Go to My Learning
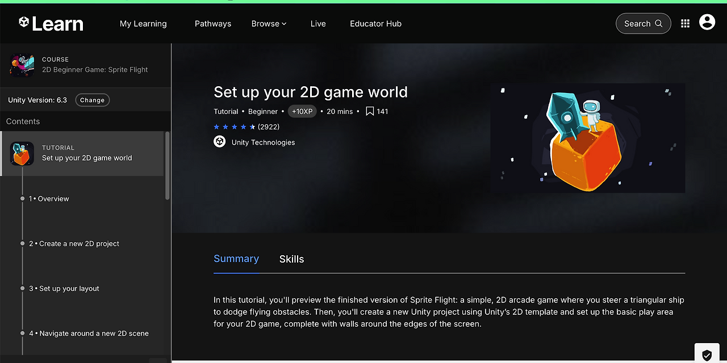 pos(143,23)
